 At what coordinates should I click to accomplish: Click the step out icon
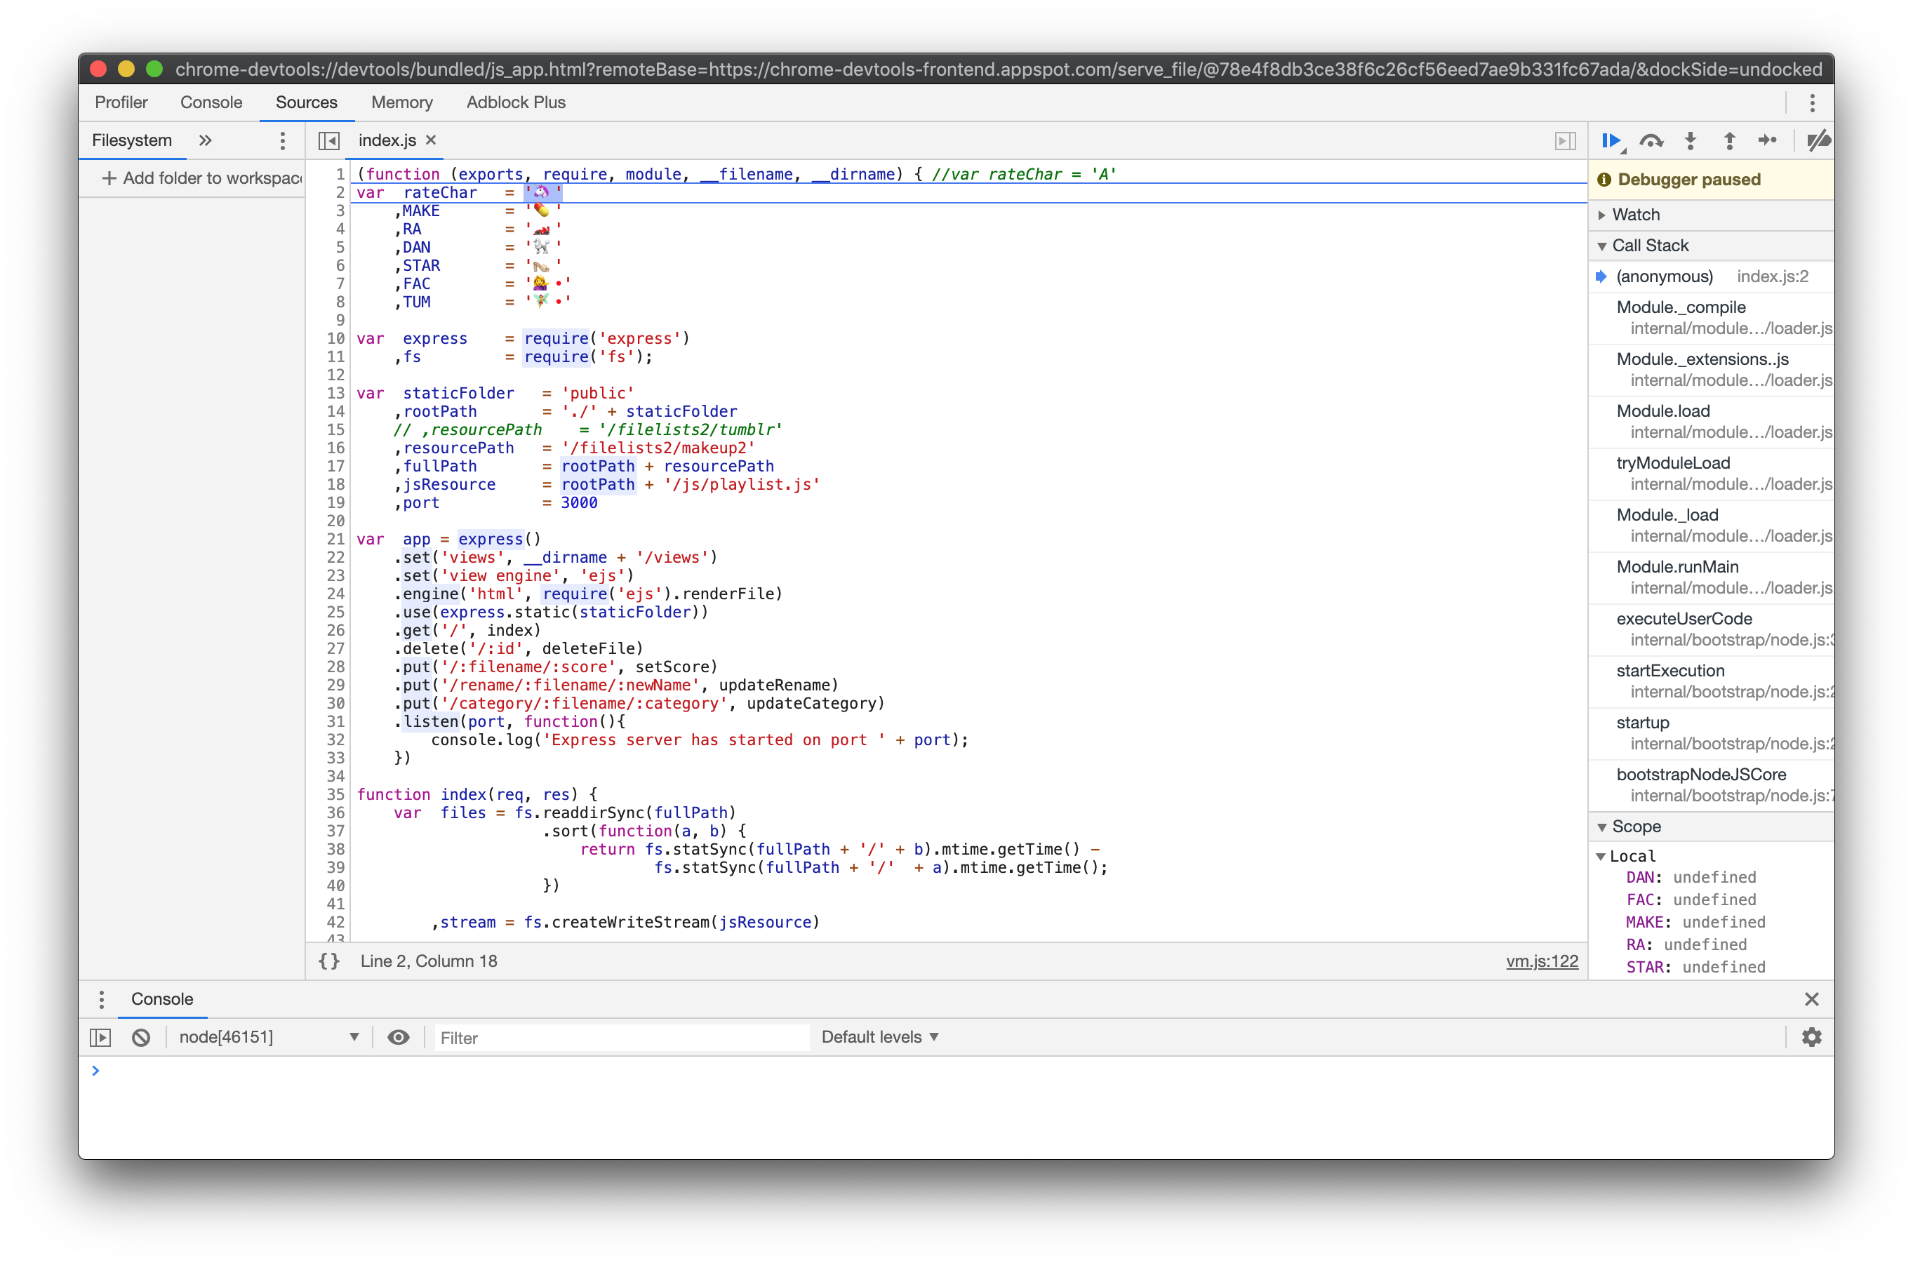1729,141
